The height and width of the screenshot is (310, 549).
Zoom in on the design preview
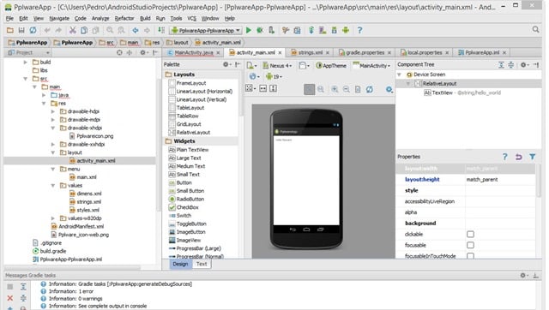[335, 89]
